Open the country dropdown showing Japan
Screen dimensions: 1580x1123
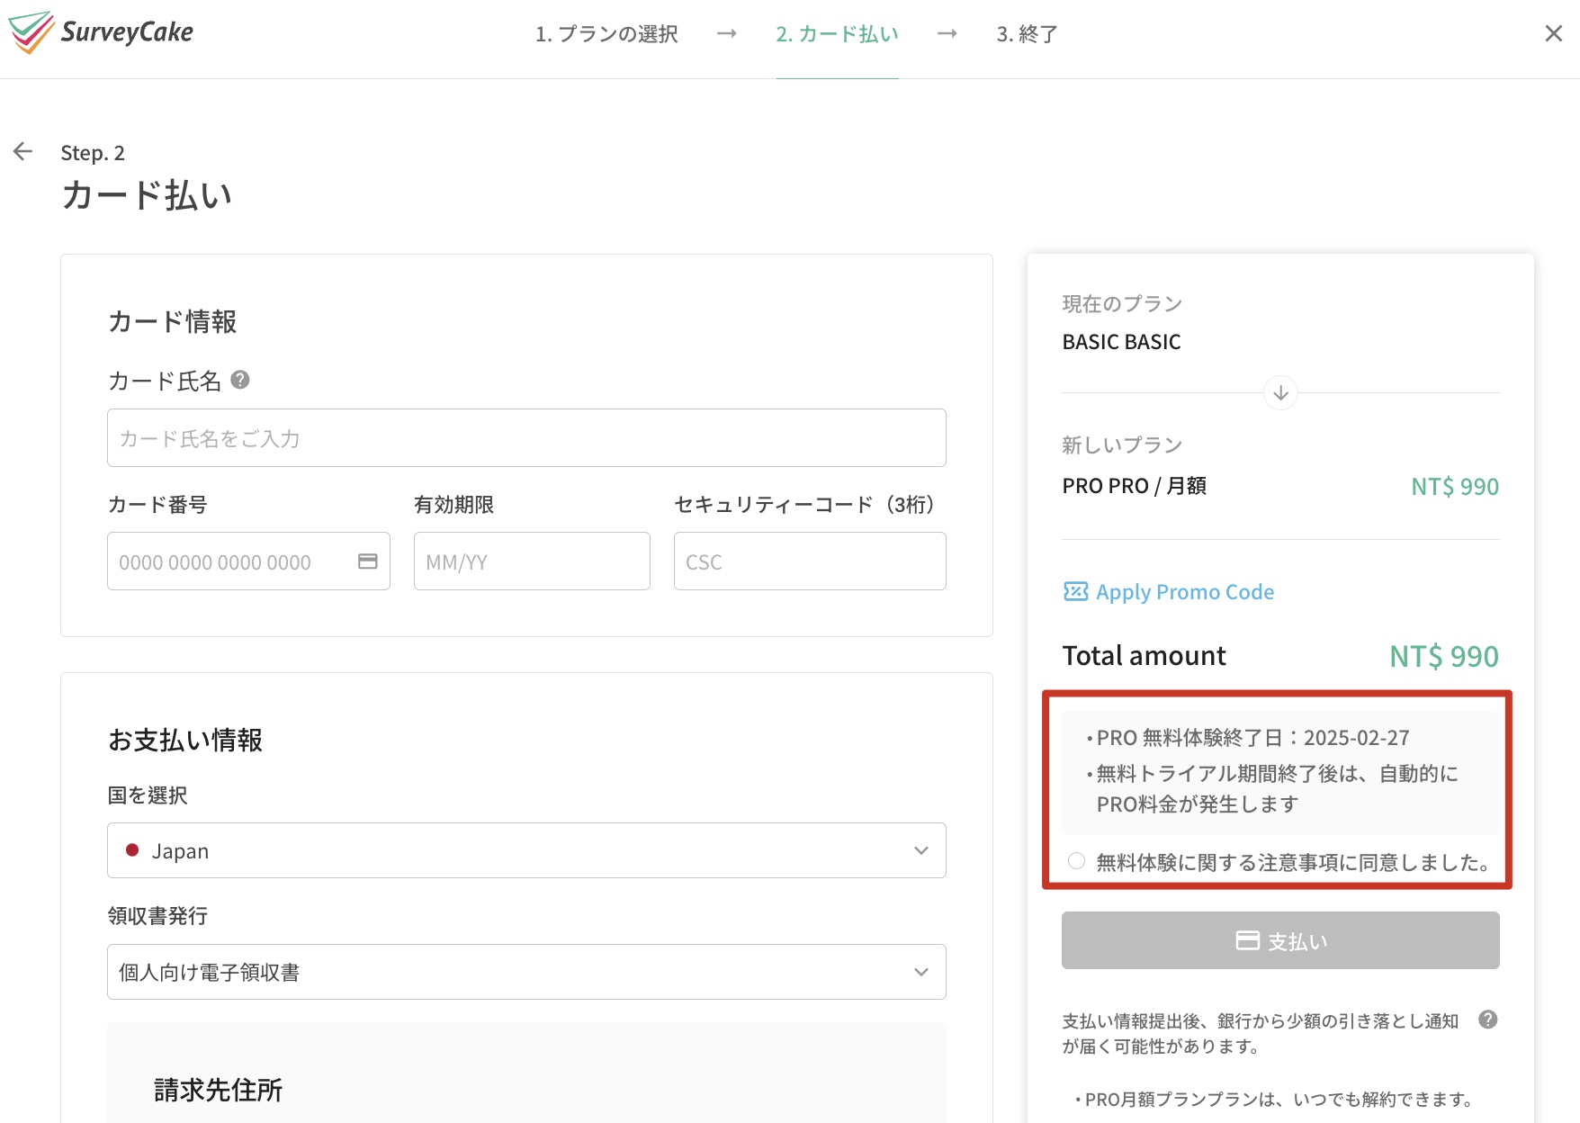[x=526, y=850]
